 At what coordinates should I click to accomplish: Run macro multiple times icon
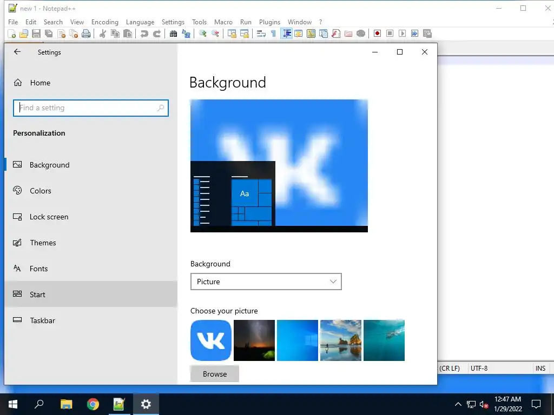414,34
